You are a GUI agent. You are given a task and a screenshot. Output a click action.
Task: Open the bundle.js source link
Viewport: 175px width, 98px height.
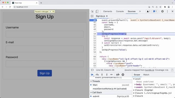[150, 70]
